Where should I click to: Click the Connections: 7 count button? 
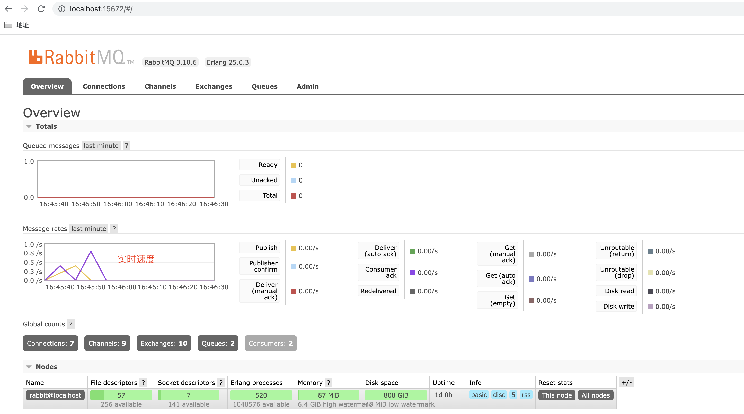coord(50,343)
